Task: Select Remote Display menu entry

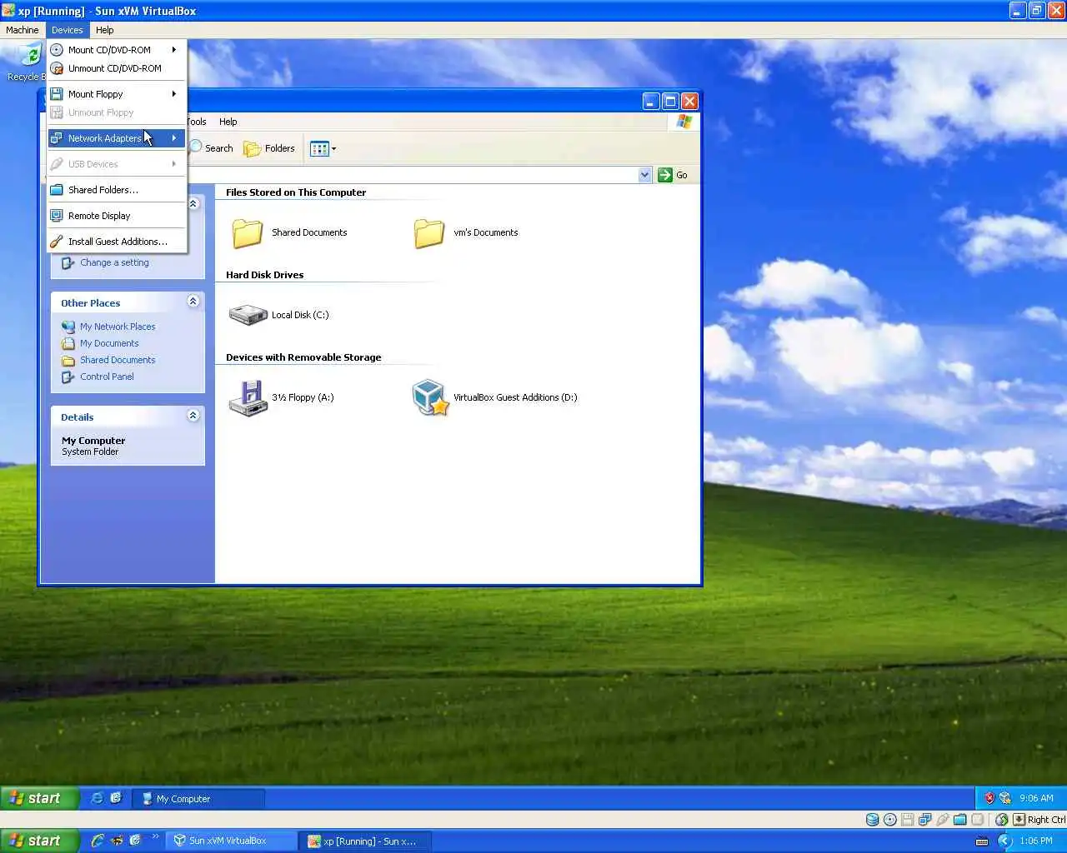Action: coord(116,216)
